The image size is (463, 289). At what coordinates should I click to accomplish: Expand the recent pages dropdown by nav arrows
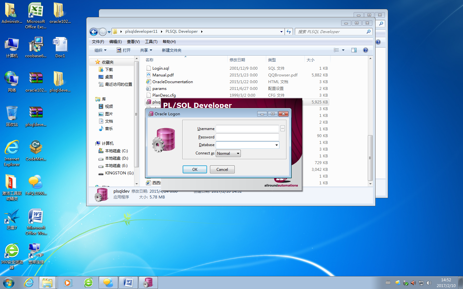click(109, 32)
